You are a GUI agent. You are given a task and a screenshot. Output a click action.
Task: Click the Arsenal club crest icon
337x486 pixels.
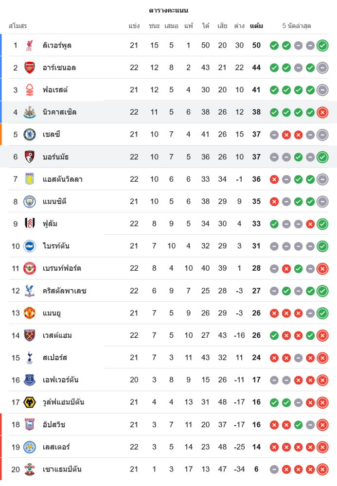tap(30, 68)
